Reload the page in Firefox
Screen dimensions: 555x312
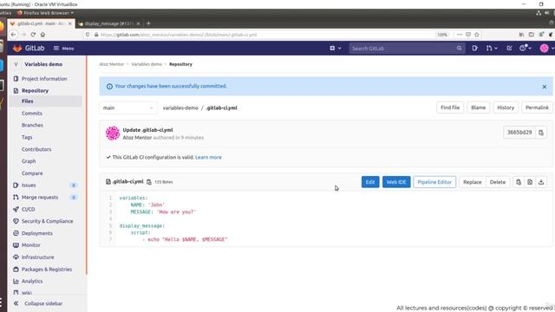click(x=33, y=35)
